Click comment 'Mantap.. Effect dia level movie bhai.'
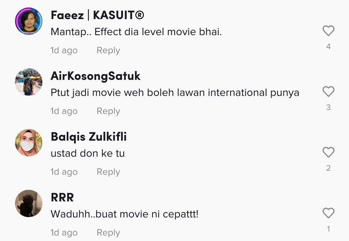 (136, 32)
